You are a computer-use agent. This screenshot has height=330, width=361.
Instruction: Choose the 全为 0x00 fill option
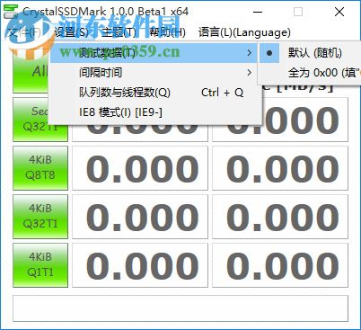point(310,73)
